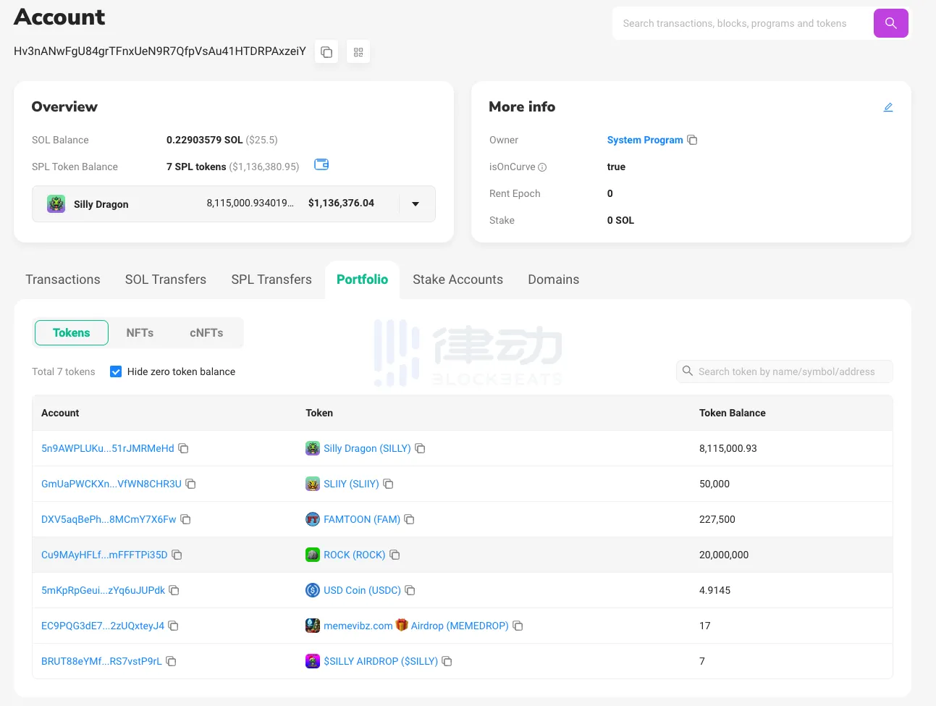The width and height of the screenshot is (936, 706).
Task: Switch to the SPL Transfers tab
Action: tap(271, 279)
